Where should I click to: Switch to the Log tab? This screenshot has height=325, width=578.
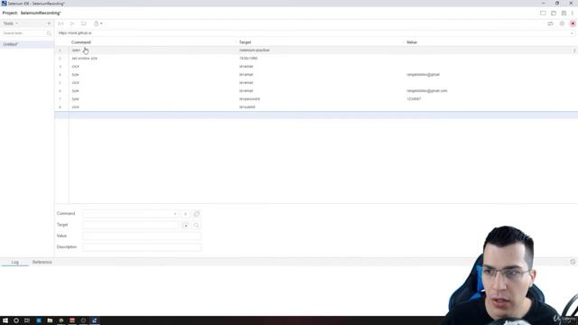coord(14,262)
